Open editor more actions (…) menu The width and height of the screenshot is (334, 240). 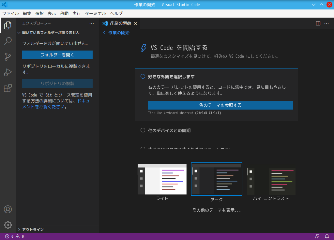[x=326, y=23]
